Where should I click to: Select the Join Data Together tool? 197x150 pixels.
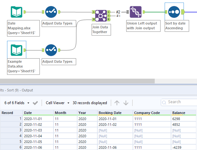101,16
